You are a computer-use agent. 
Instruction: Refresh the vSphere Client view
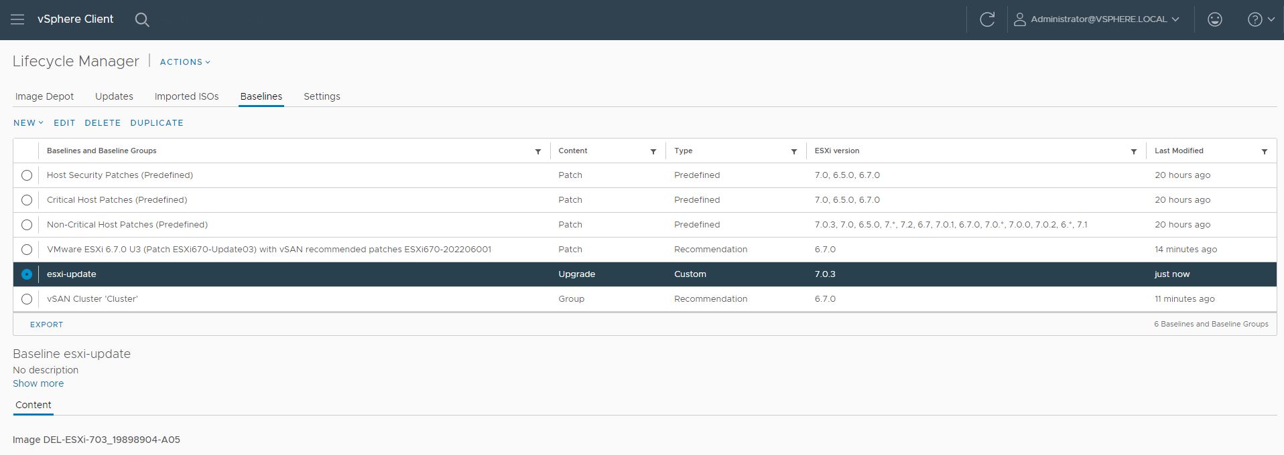click(x=987, y=19)
